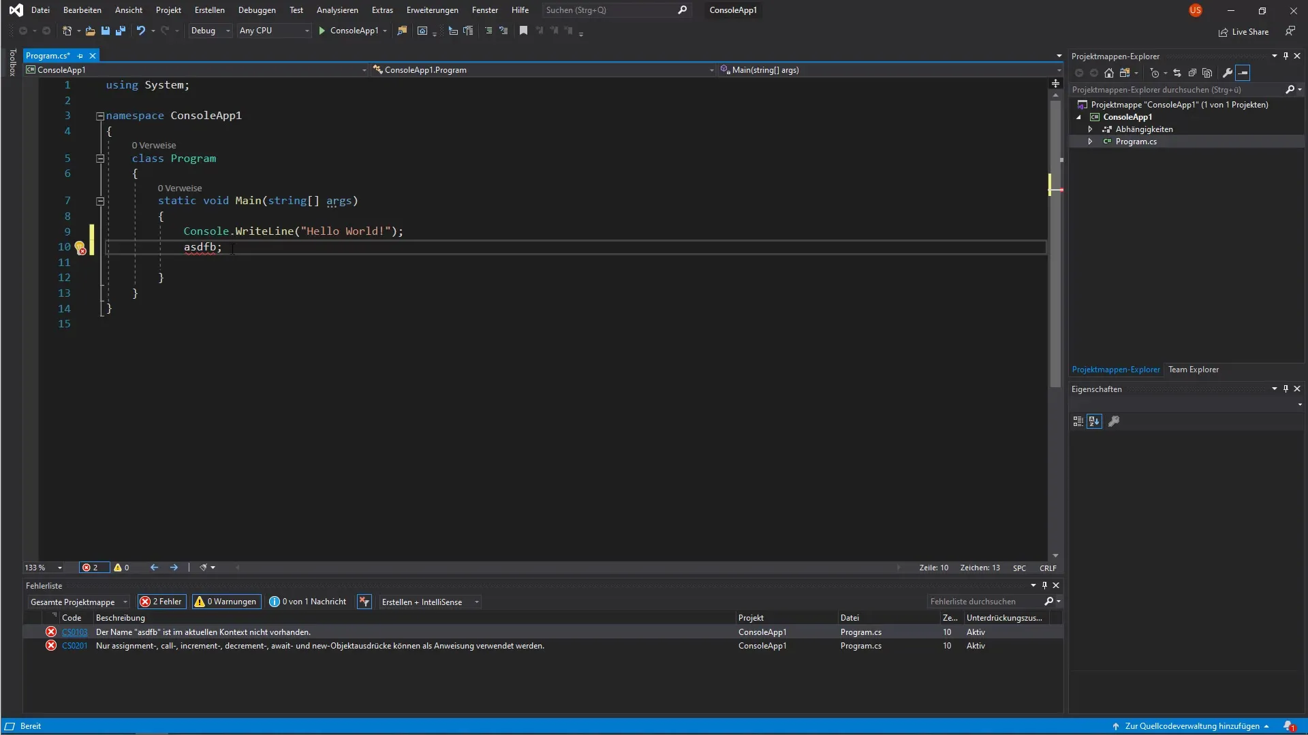Uncomment selected lines icon
This screenshot has width=1308, height=735.
503,31
